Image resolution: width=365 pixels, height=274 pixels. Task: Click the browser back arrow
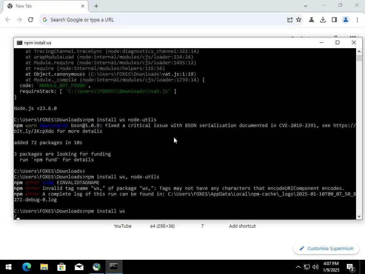click(x=8, y=20)
